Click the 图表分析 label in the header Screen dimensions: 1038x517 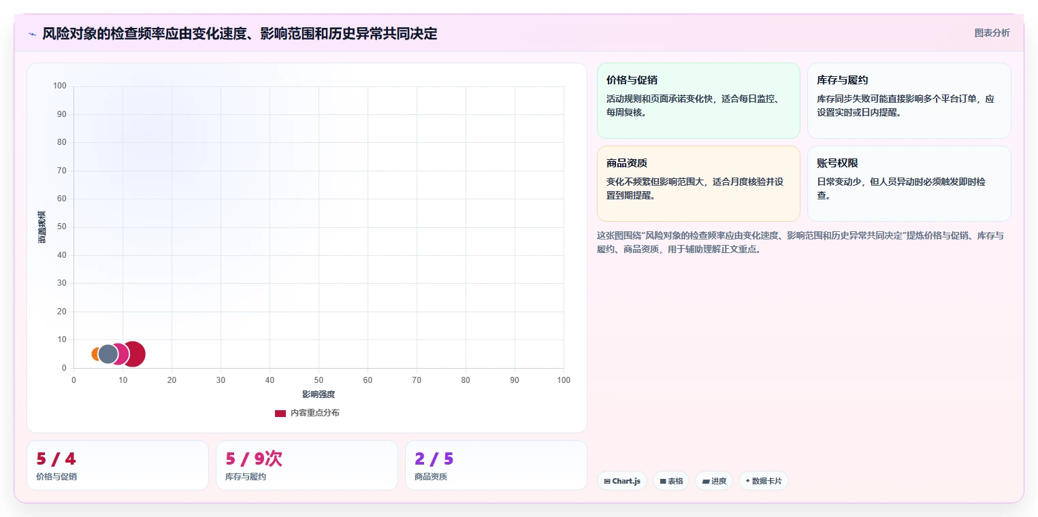(992, 33)
